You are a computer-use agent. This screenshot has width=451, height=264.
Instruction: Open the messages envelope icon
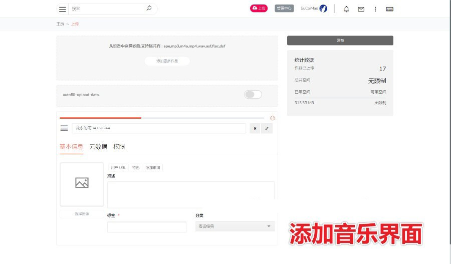click(361, 9)
